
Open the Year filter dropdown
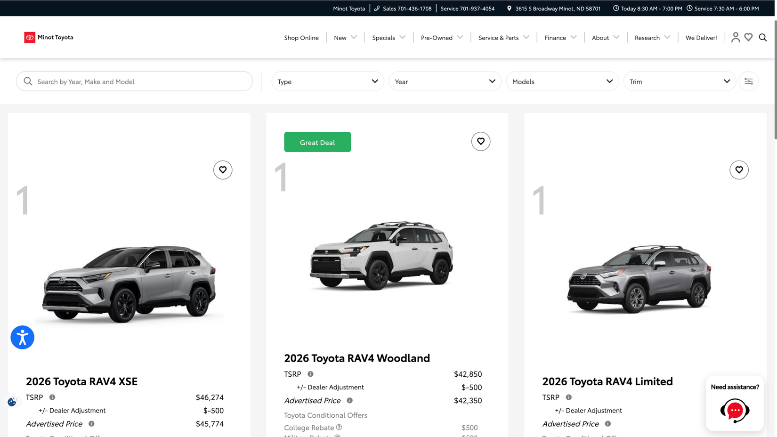(445, 81)
